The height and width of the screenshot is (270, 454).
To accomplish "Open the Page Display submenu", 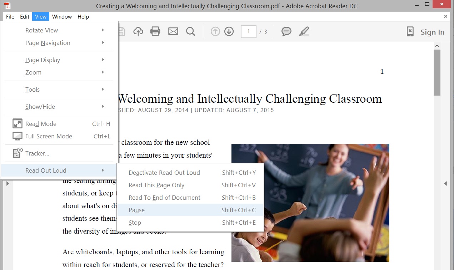I will coord(60,60).
